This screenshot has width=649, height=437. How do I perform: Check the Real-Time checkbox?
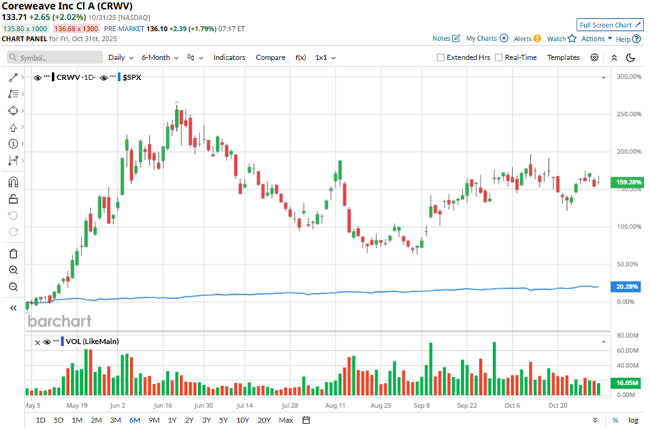pos(498,58)
